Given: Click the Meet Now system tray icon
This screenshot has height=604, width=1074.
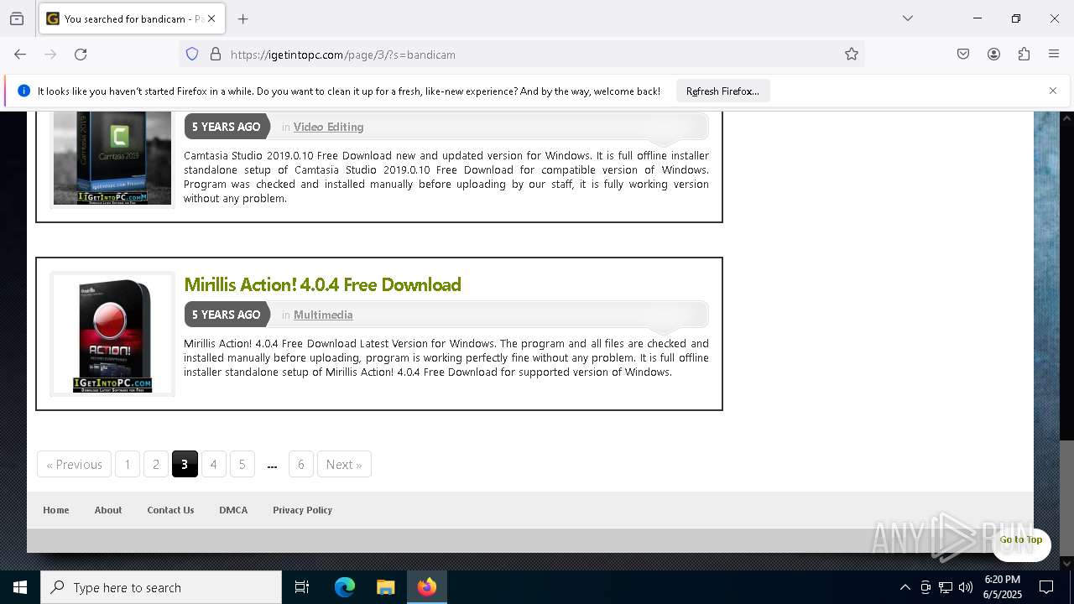Looking at the screenshot, I should pyautogui.click(x=925, y=587).
